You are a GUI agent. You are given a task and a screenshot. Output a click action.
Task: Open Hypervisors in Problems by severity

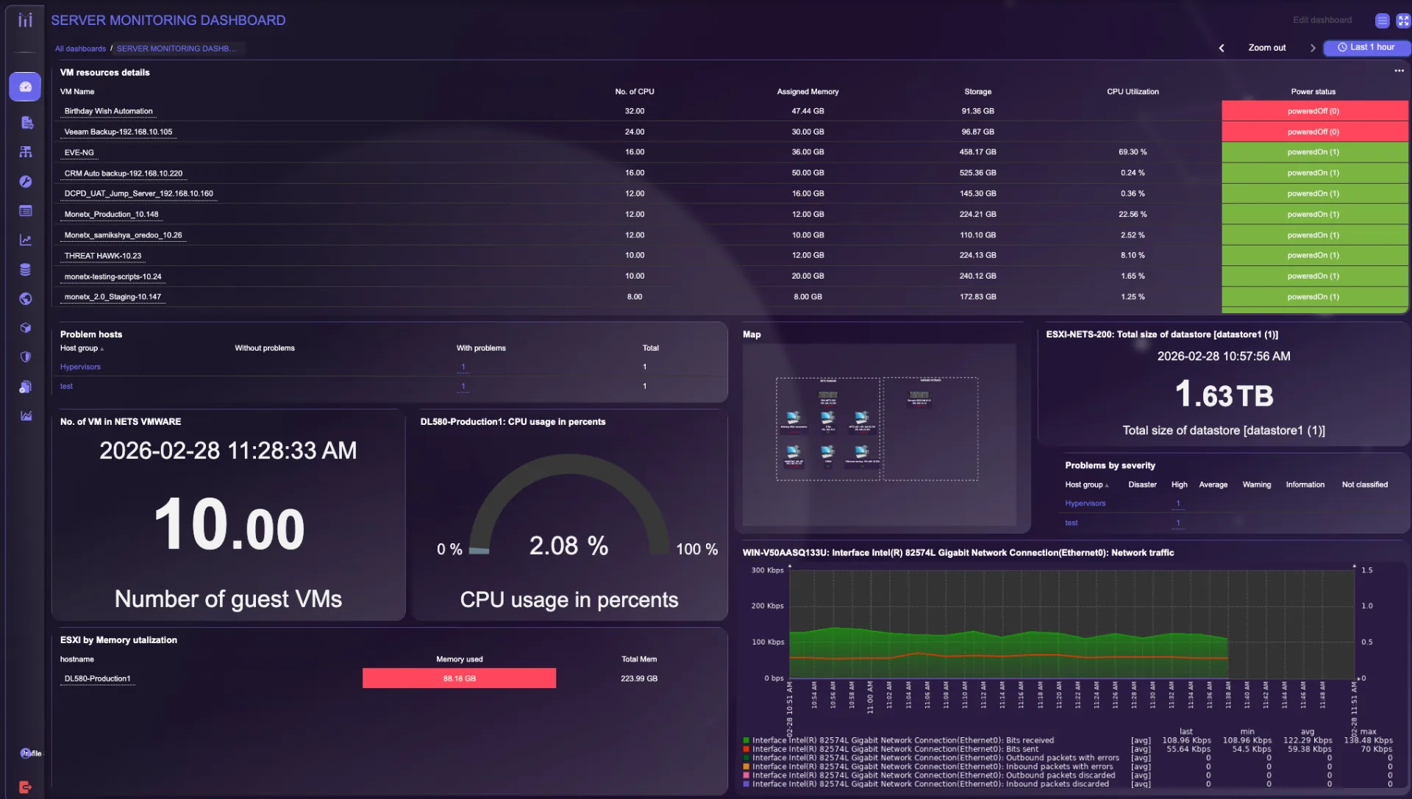point(1085,504)
